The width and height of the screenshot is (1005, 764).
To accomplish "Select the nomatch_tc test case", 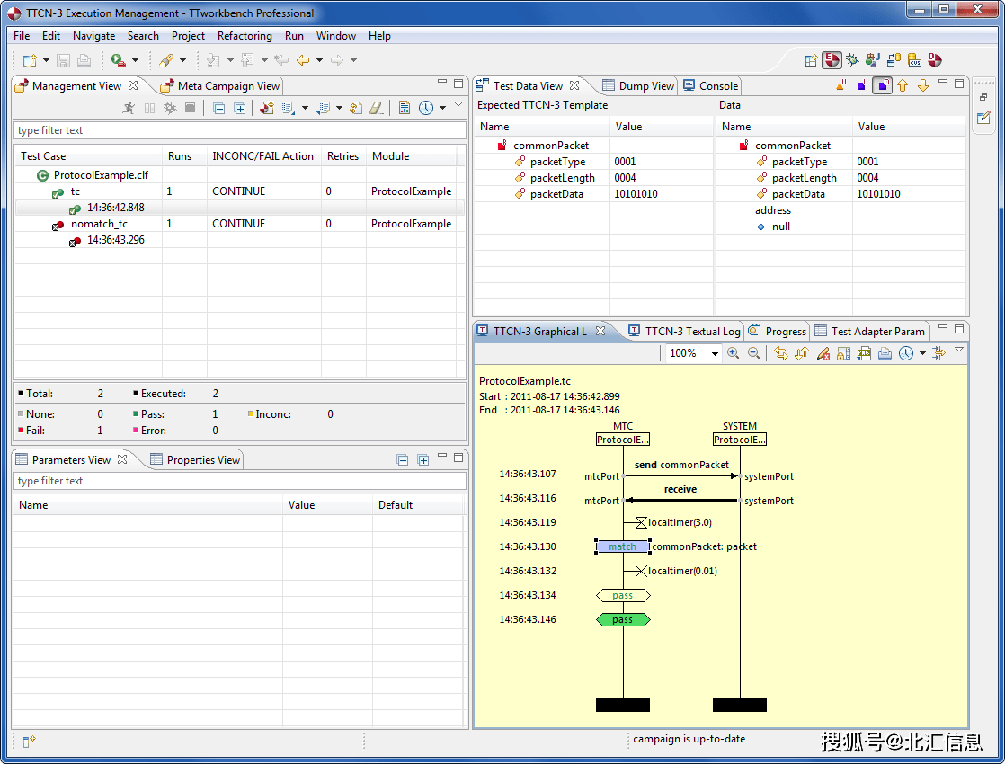I will tap(99, 224).
